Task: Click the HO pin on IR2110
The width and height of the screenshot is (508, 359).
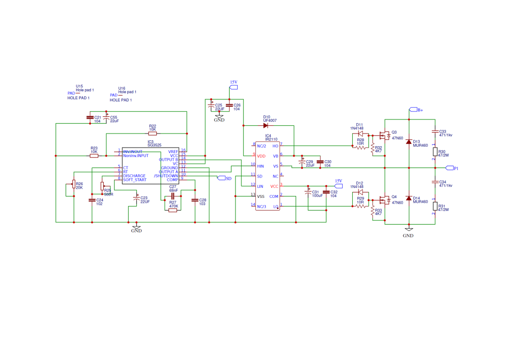Action: (x=277, y=146)
